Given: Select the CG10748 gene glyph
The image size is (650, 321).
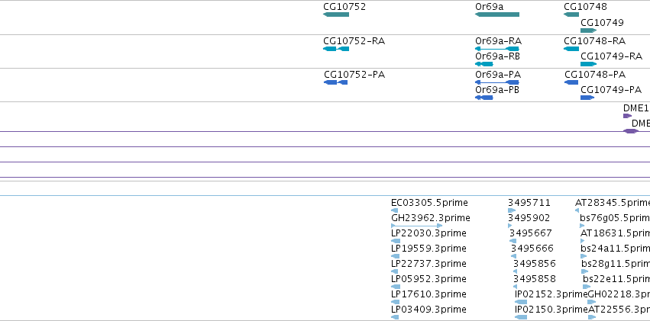Looking at the screenshot, I should [571, 14].
